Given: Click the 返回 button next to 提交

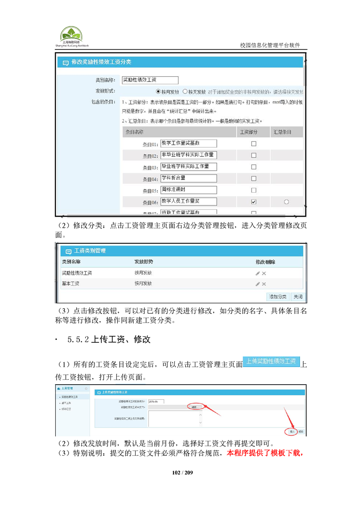Looking at the screenshot, I should tap(301, 432).
